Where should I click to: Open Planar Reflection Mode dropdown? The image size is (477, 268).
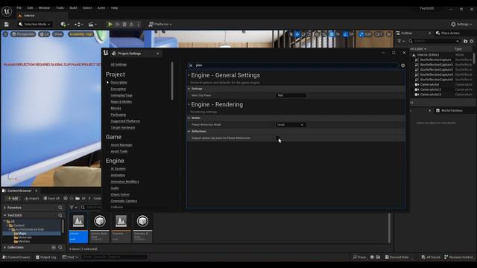291,124
